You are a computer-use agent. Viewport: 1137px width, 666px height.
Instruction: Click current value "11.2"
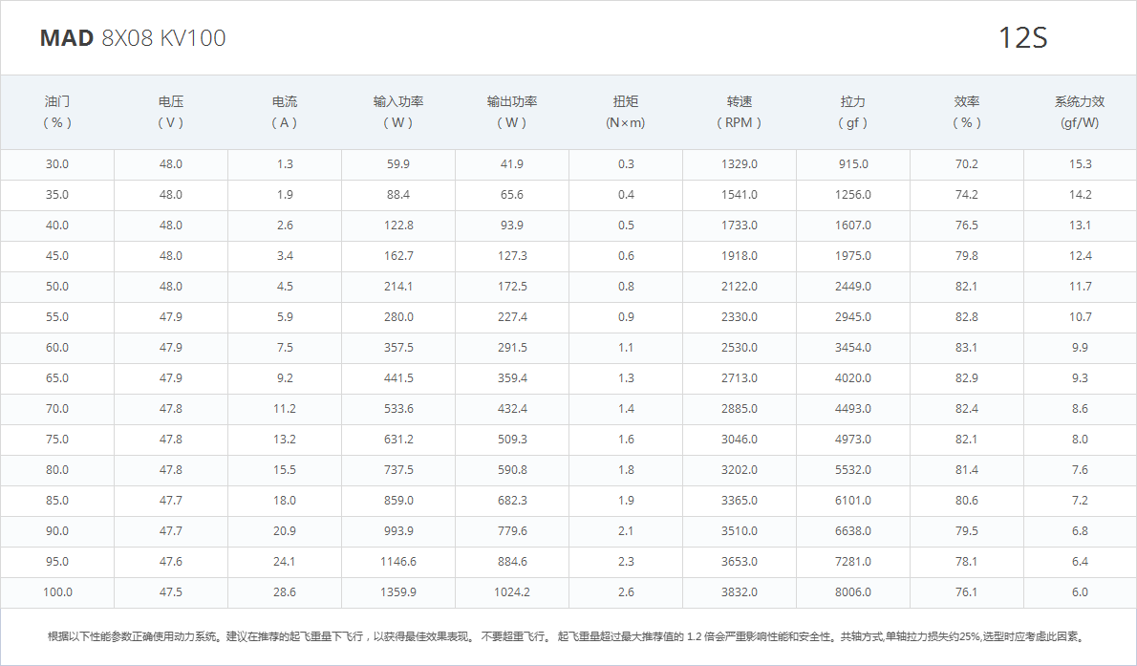point(285,408)
